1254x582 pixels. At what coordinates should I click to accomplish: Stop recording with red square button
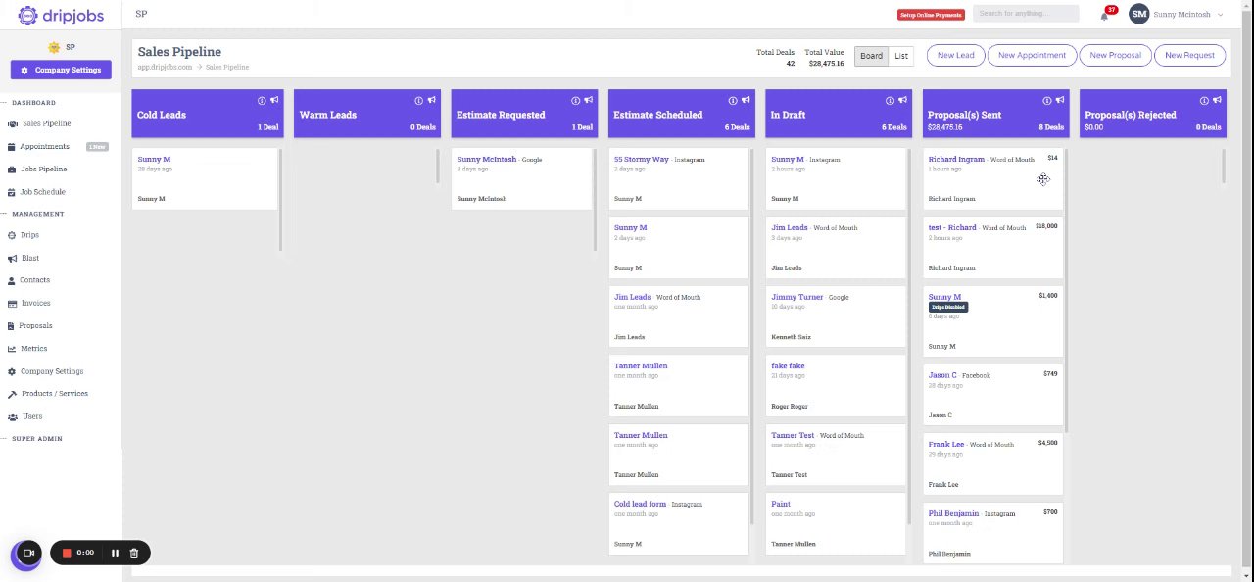[67, 553]
